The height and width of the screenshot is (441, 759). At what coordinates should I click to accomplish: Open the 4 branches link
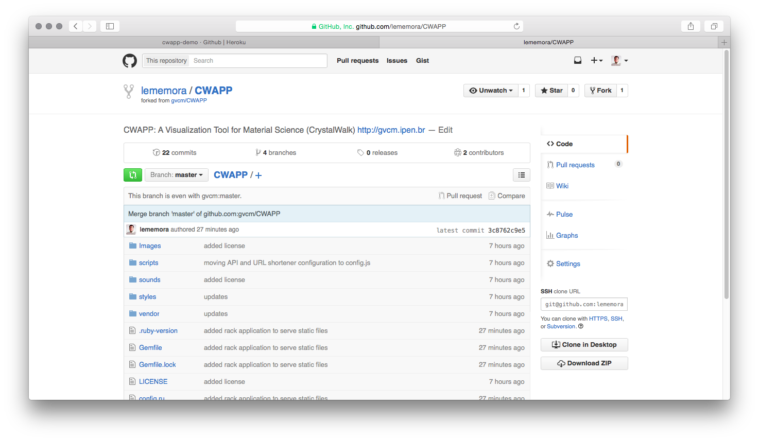tap(276, 153)
